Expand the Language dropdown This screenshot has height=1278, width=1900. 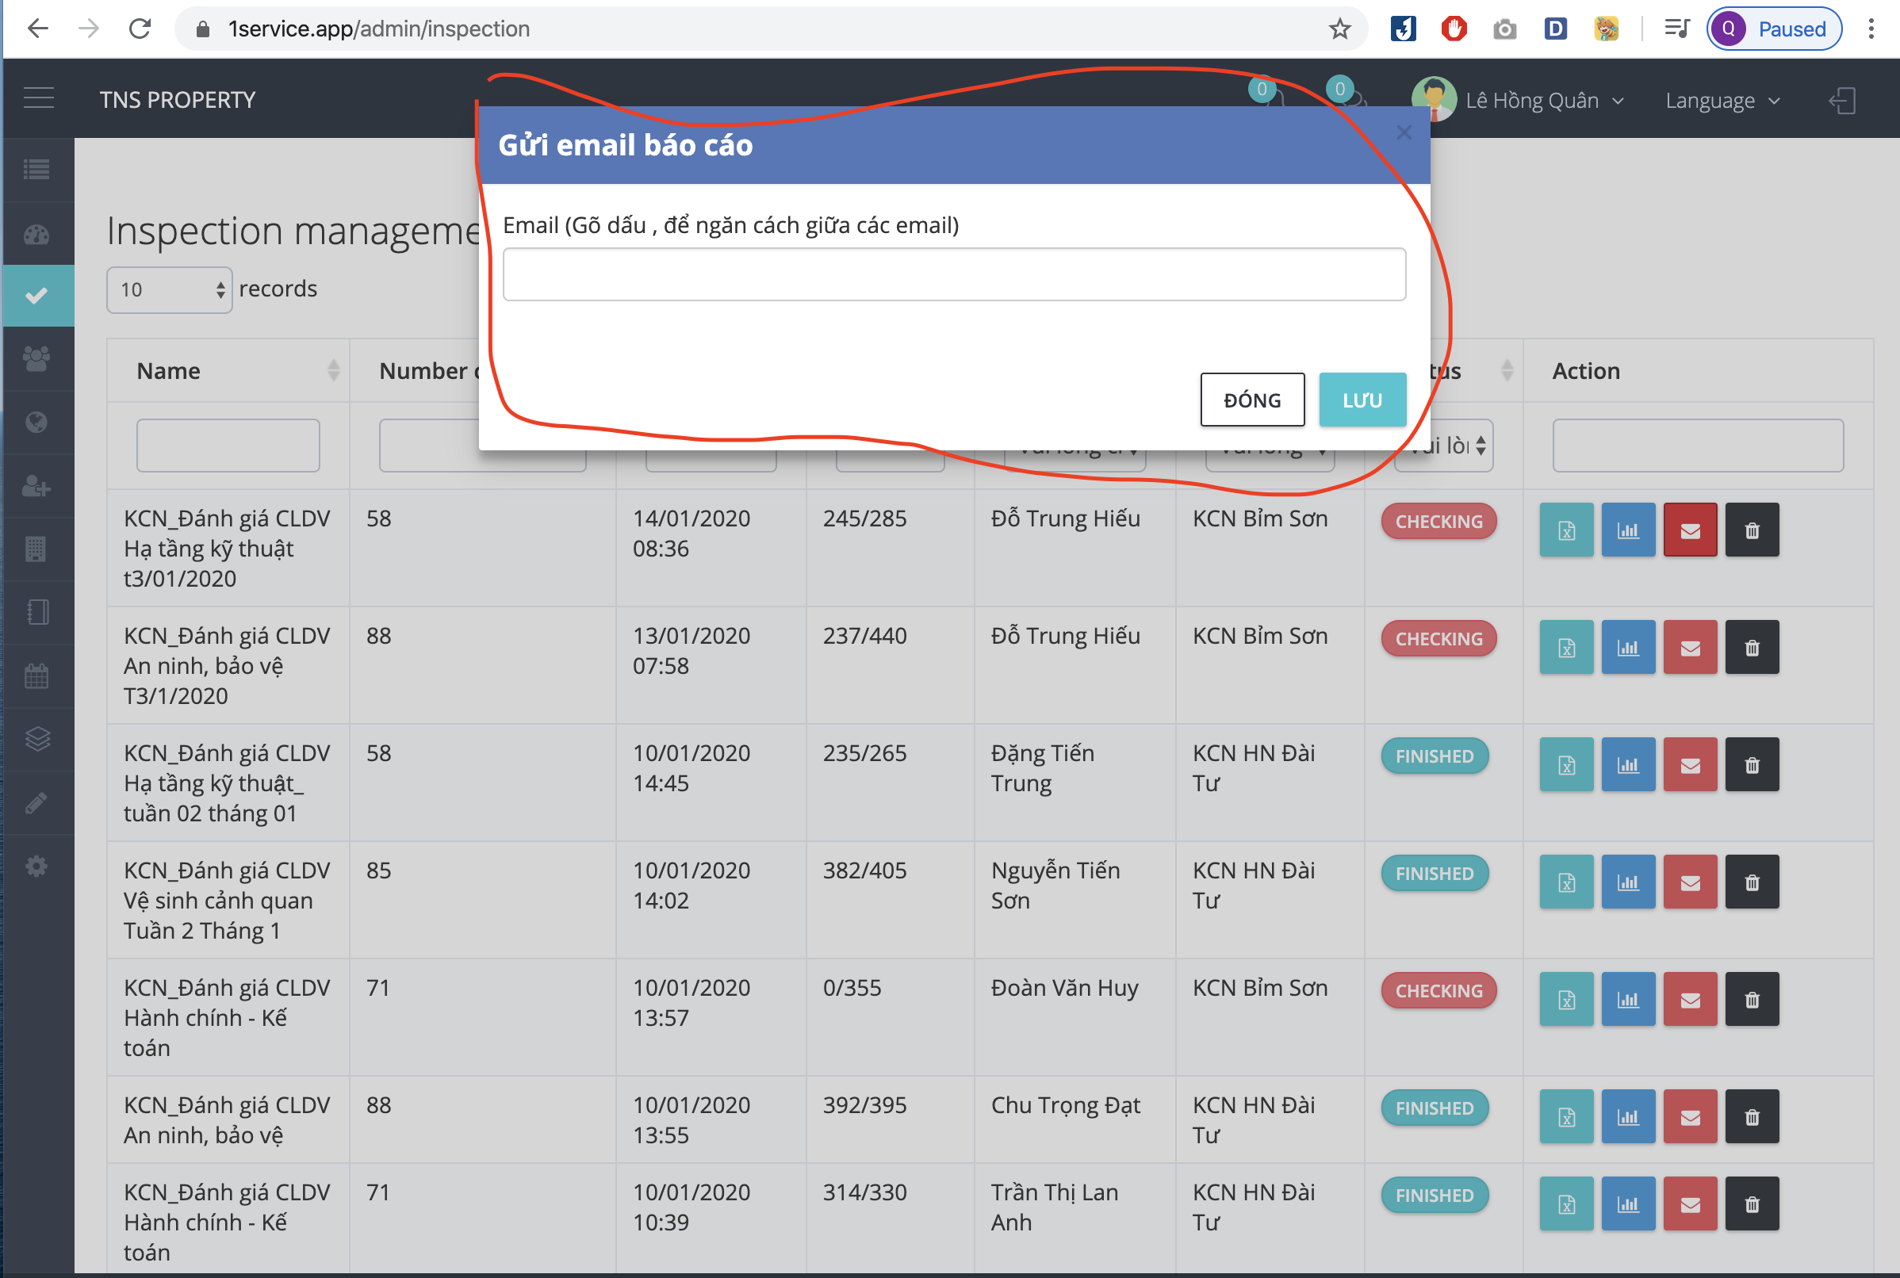point(1722,100)
